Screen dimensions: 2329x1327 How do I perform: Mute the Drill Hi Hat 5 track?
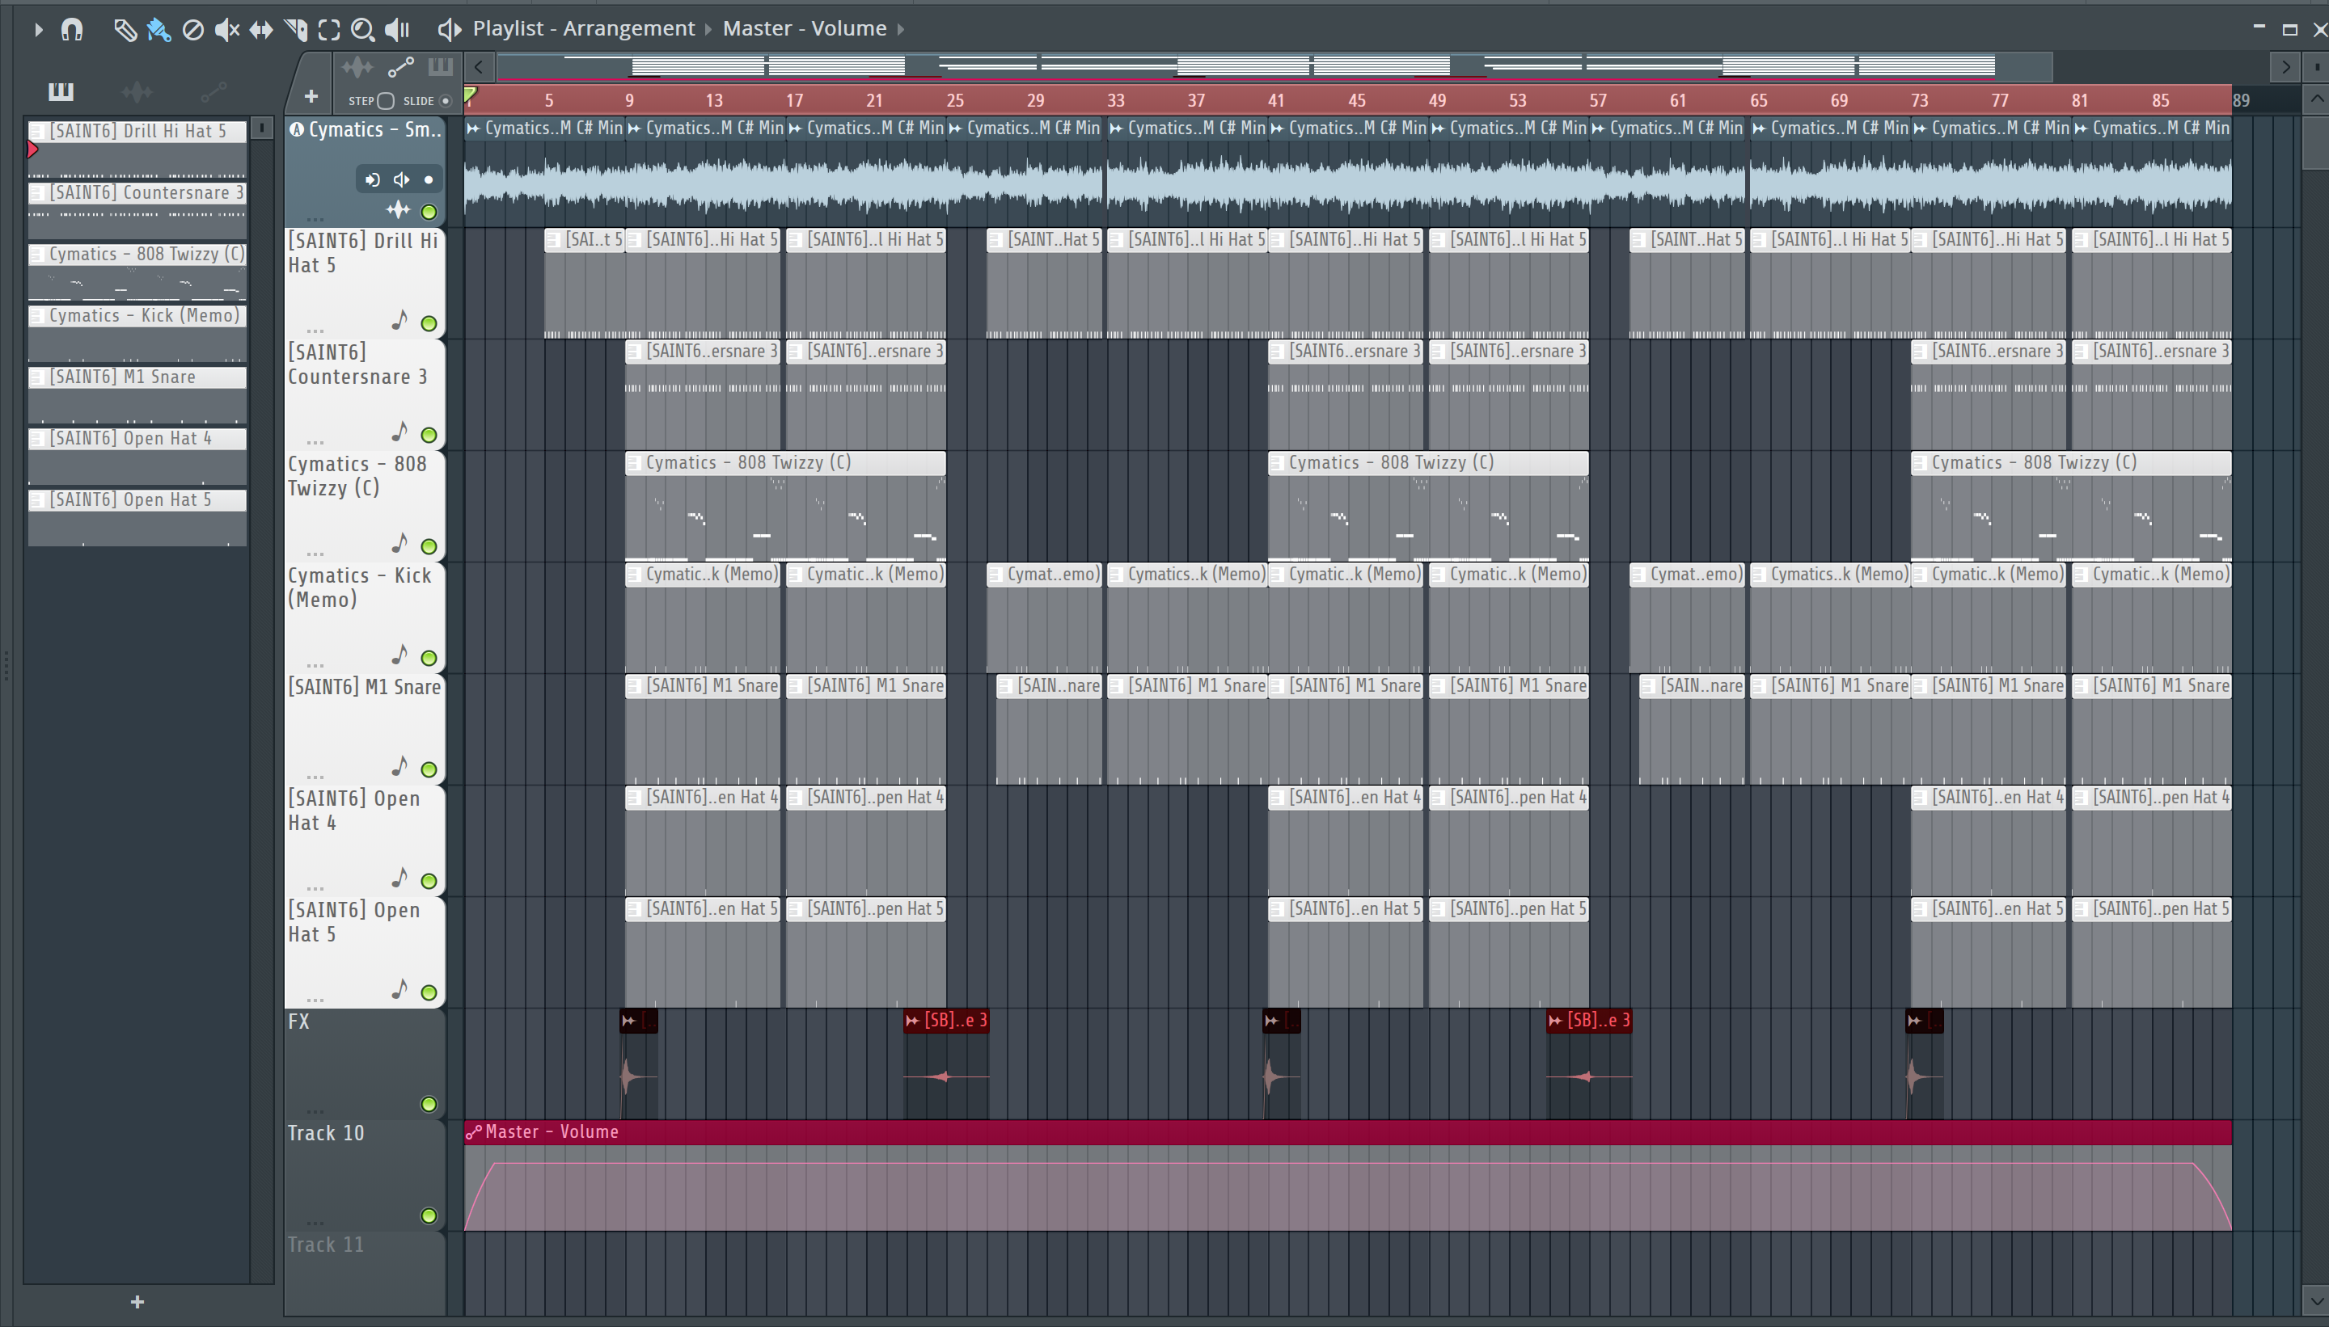pyautogui.click(x=429, y=323)
